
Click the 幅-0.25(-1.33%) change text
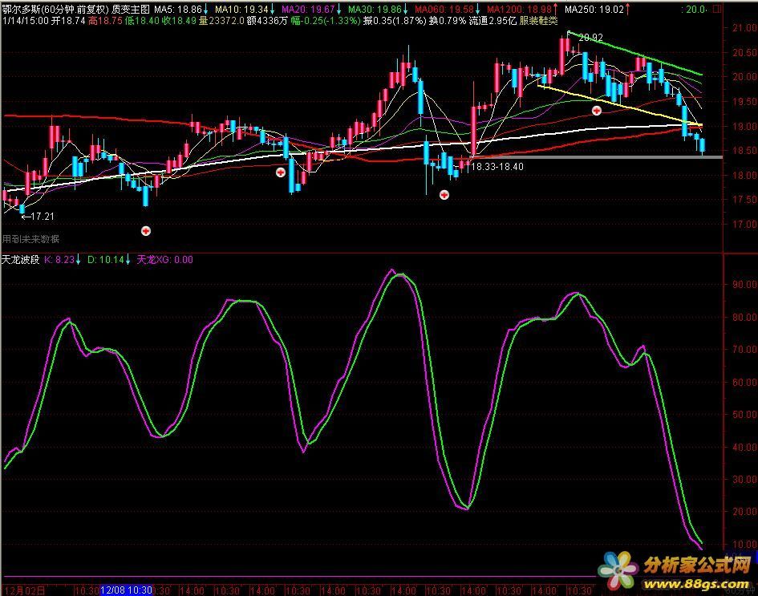click(326, 21)
